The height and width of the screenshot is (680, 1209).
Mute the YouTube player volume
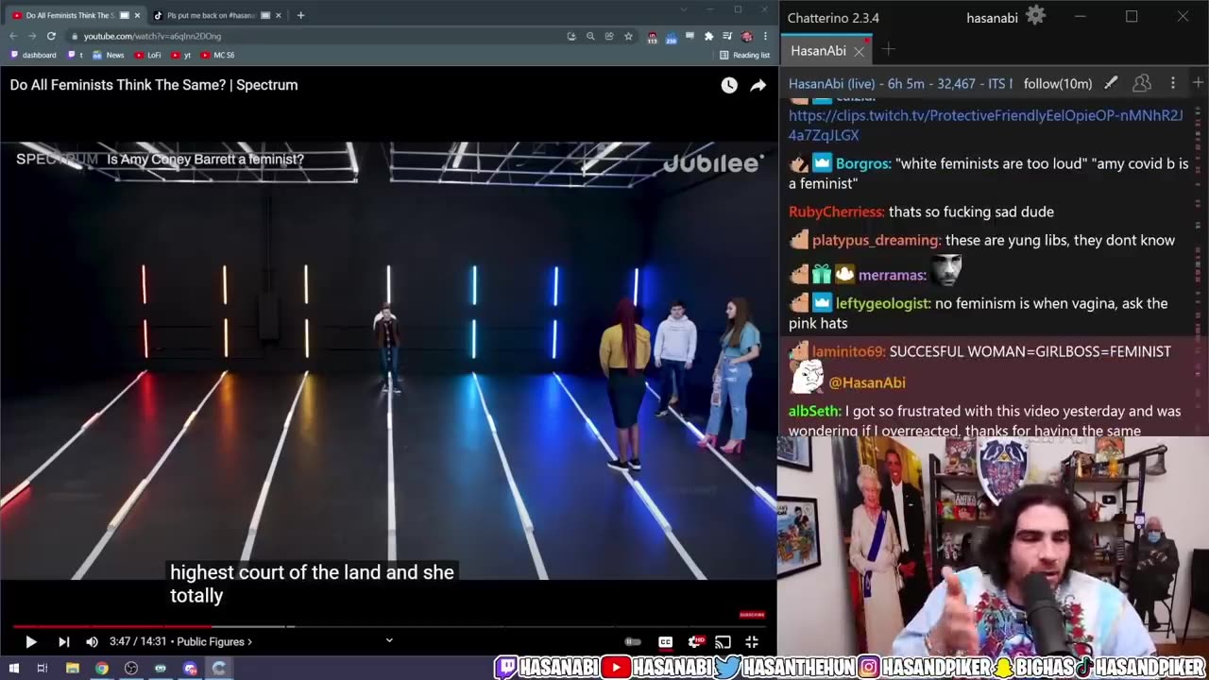[x=92, y=642]
